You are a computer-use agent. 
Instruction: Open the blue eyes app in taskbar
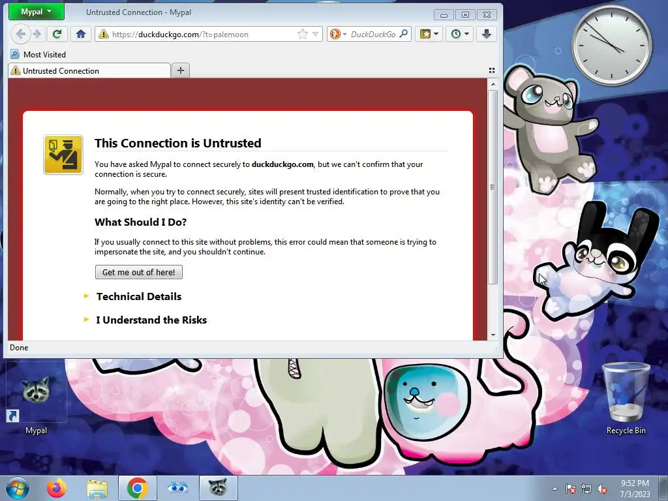point(177,488)
